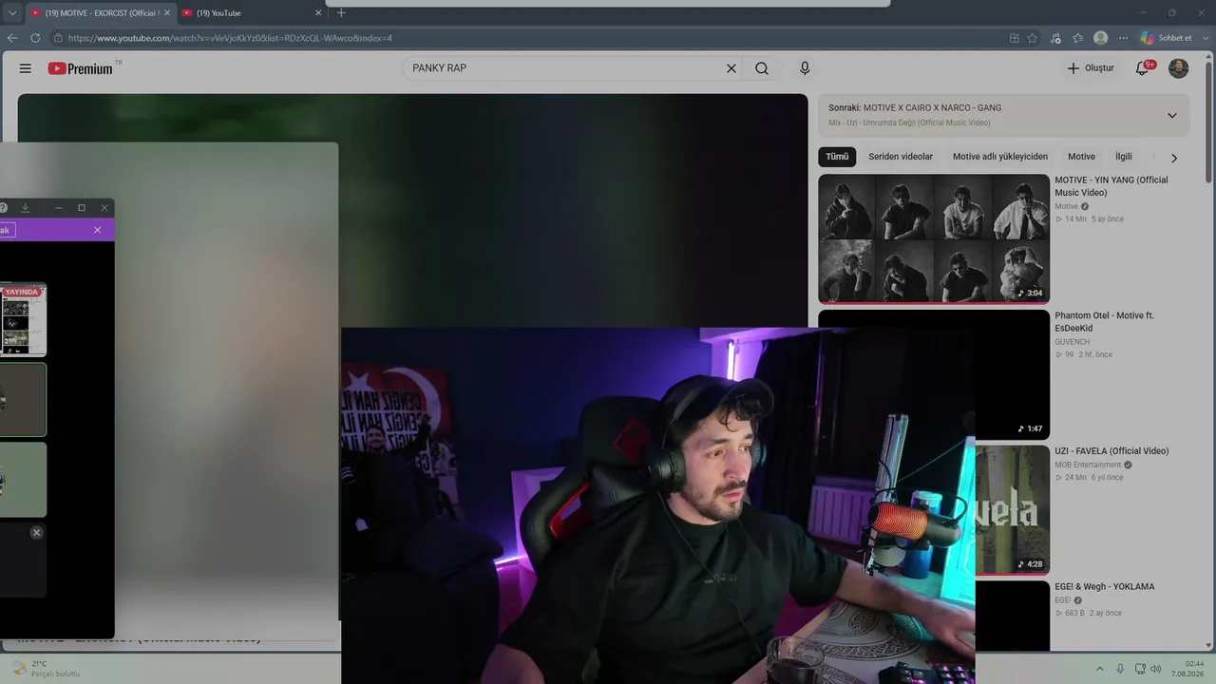Select the YAYINDA live scene thumbnail

point(23,320)
